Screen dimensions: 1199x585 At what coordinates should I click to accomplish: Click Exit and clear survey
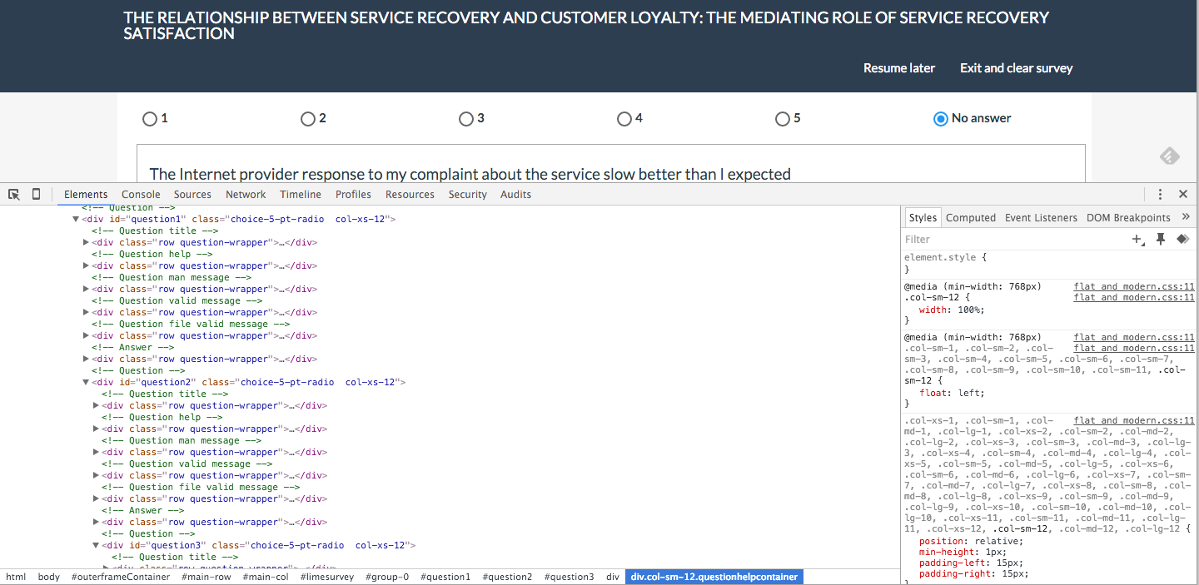coord(1016,68)
